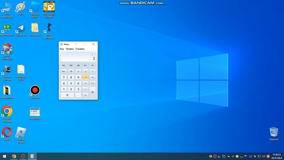Click the Calculator icon on the taskbar

32,156
